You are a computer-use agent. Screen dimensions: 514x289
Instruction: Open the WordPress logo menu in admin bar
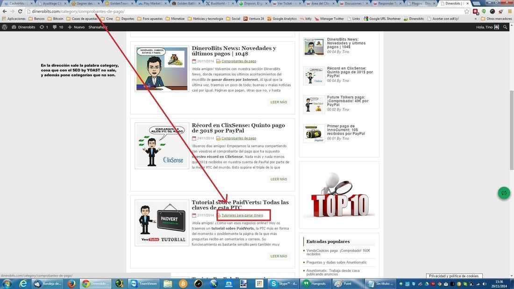point(5,27)
